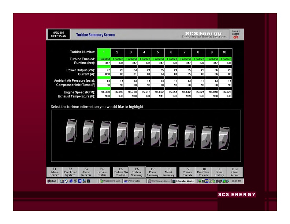Select F6 Turbine Summary
The image size is (290, 224).
(x=137, y=172)
